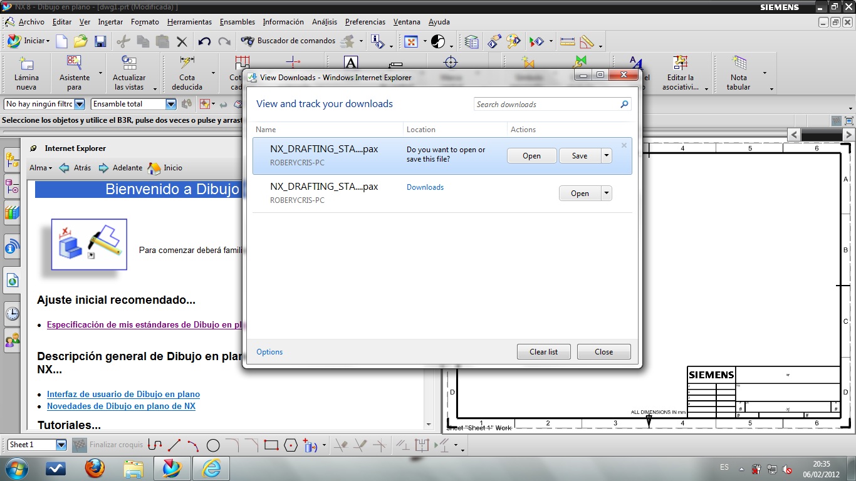Click Adelante forward button in browser panel
This screenshot has width=856, height=481.
coord(120,168)
